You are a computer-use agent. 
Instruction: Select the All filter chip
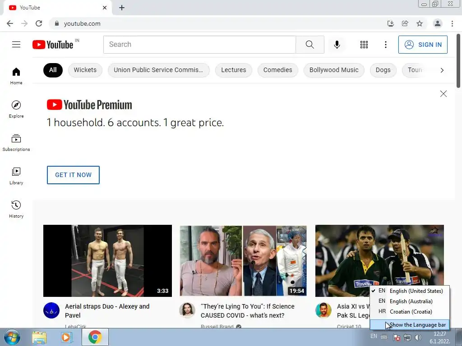pos(53,70)
